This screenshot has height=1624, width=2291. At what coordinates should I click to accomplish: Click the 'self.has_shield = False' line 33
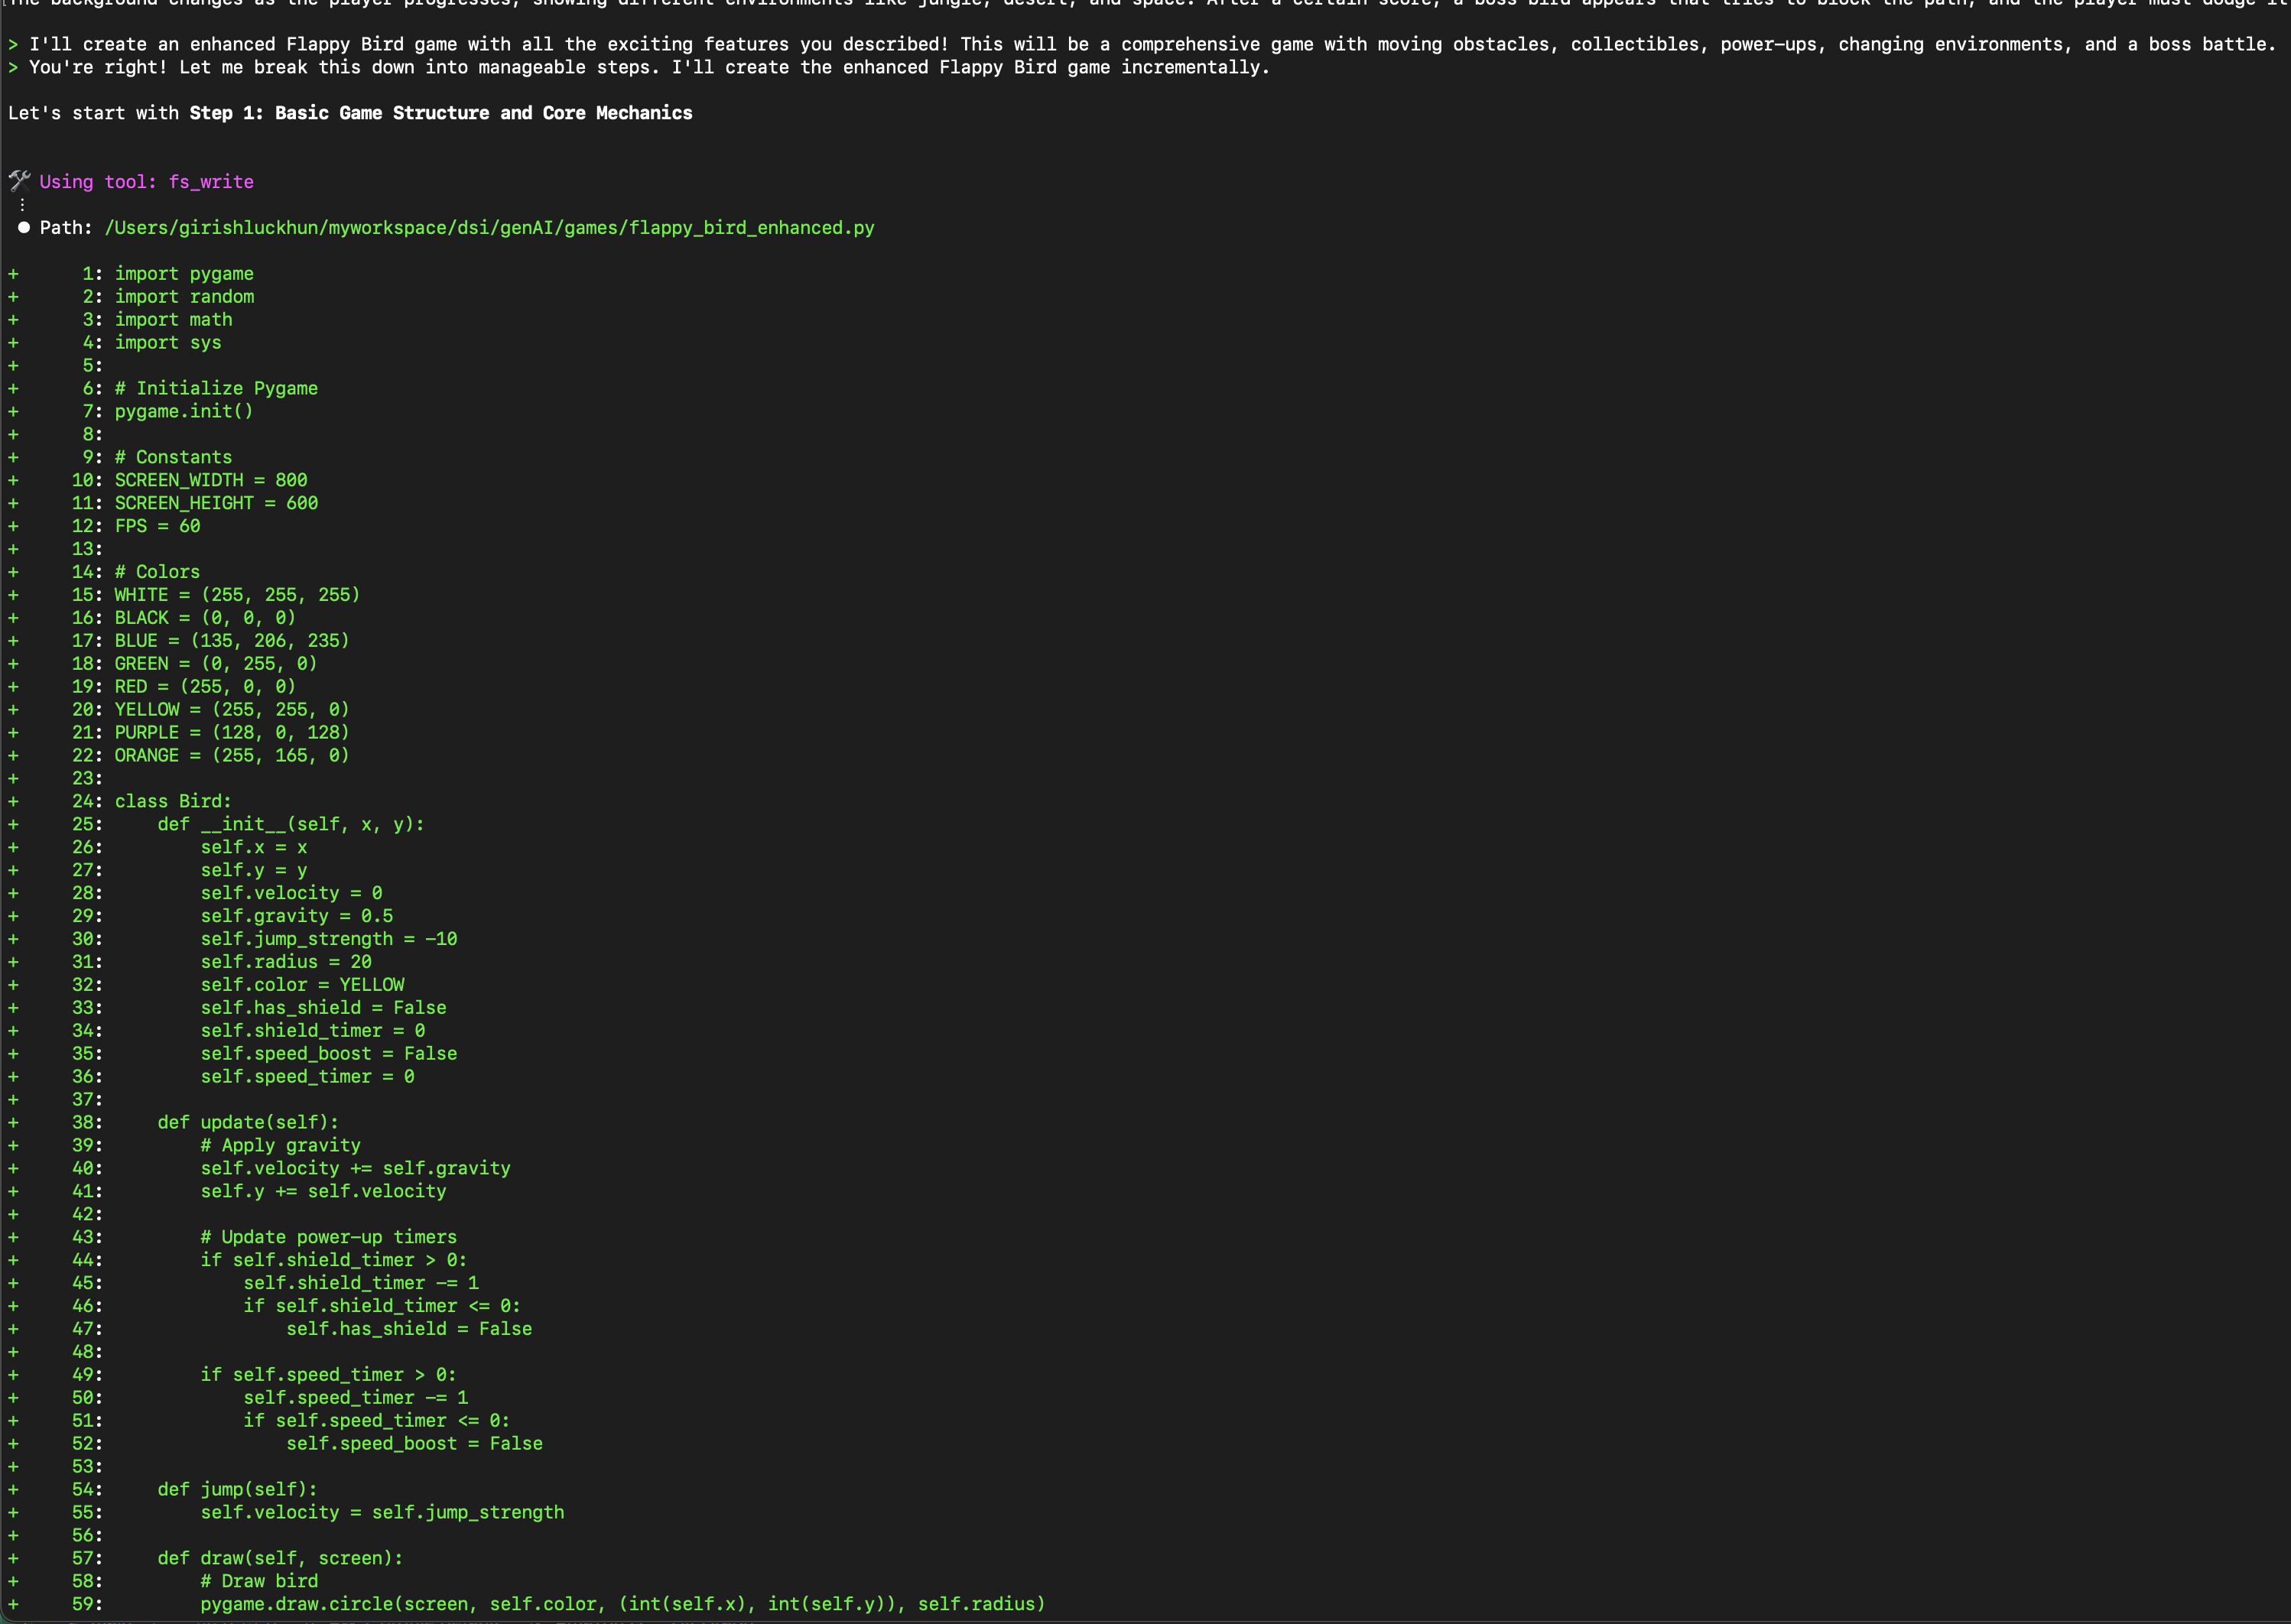[323, 1007]
